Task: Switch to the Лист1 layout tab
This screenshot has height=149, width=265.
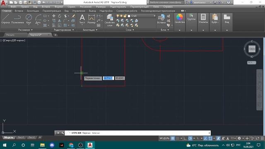Action: (x=21, y=137)
